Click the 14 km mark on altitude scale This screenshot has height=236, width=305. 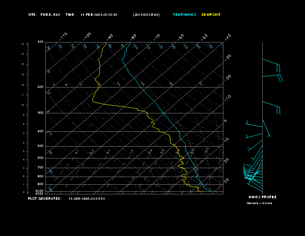point(23,64)
